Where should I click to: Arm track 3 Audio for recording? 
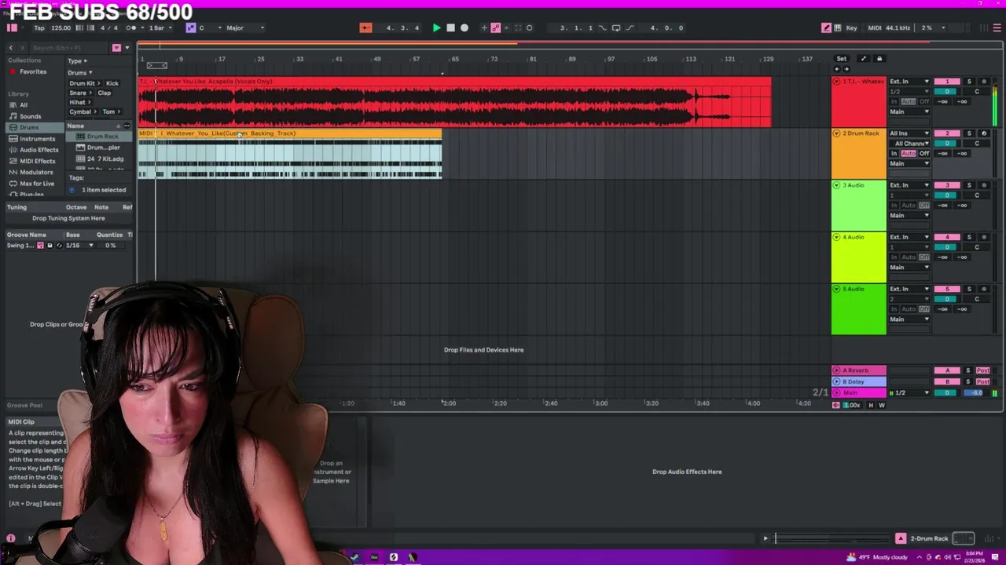(984, 185)
